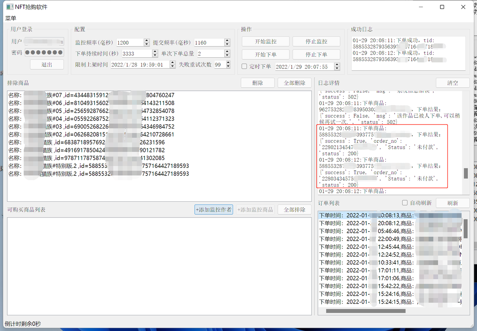
Task: Select excluded item ending in 族#04
Action: (159, 119)
